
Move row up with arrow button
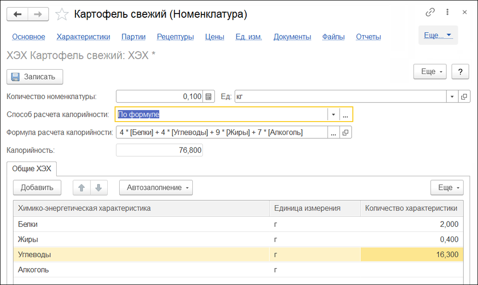click(81, 187)
